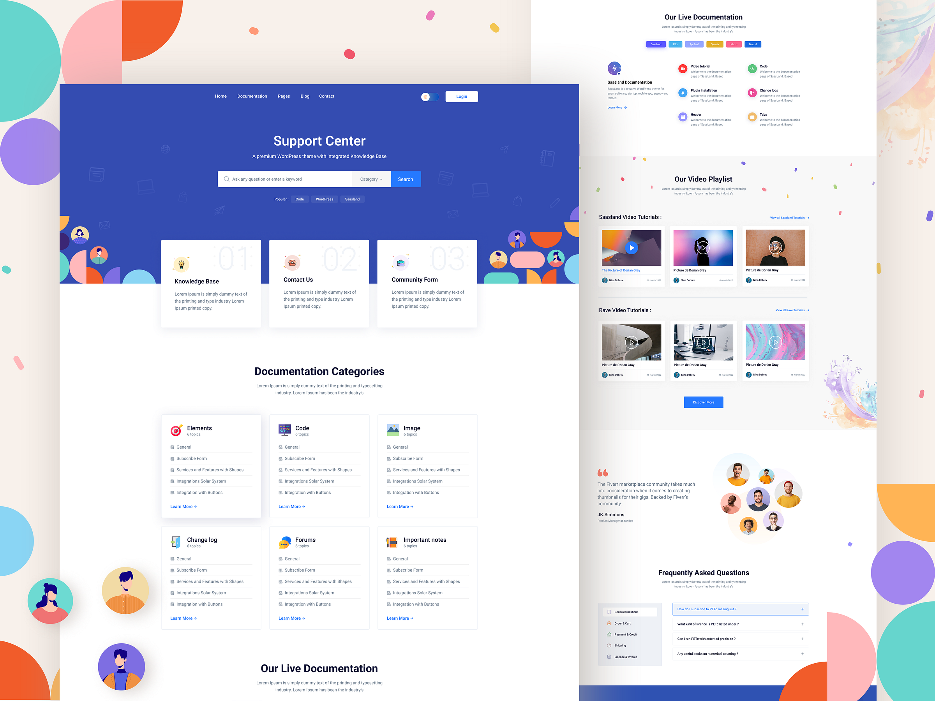Select the Documentation menu item
The image size is (935, 701).
251,97
